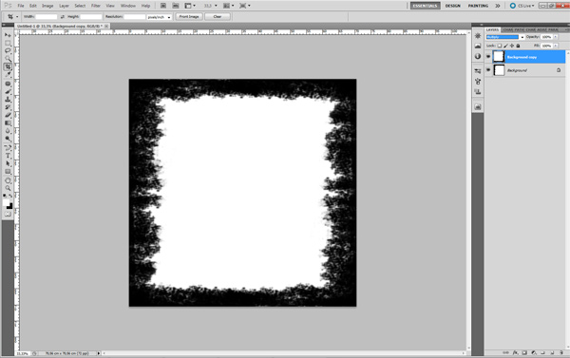This screenshot has height=358, width=570.
Task: Switch to the Design workspace
Action: click(x=453, y=6)
